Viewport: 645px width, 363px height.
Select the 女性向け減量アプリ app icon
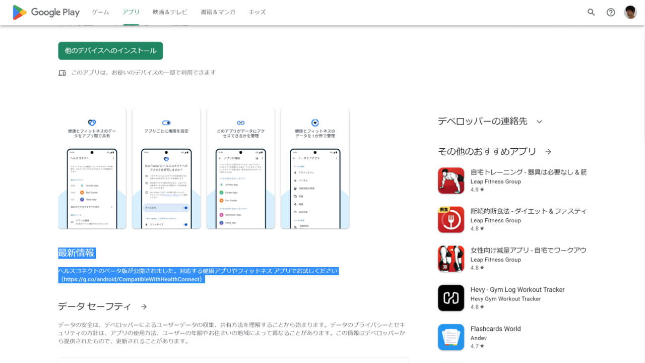click(x=450, y=259)
